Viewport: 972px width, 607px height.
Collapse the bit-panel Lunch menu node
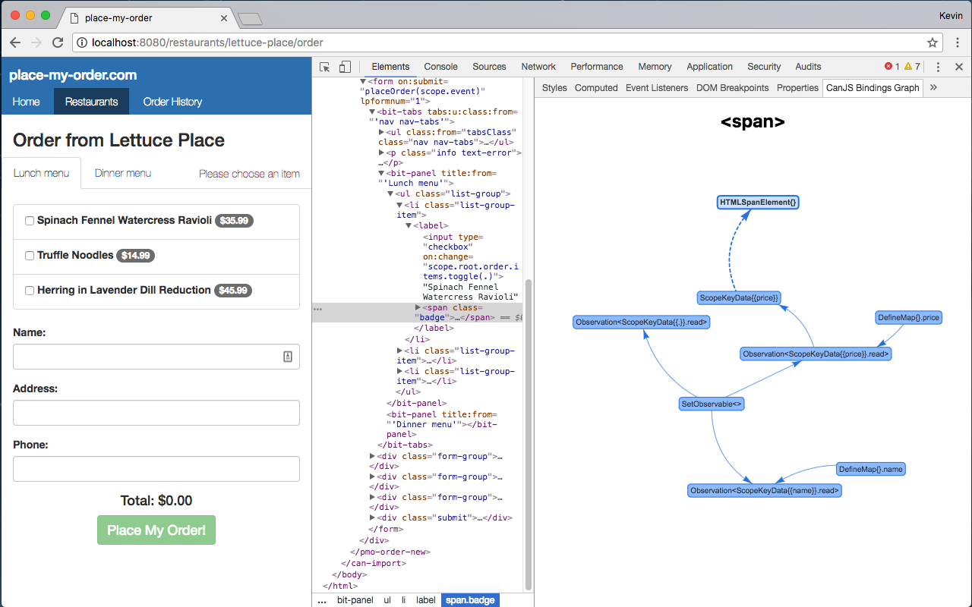pos(372,173)
